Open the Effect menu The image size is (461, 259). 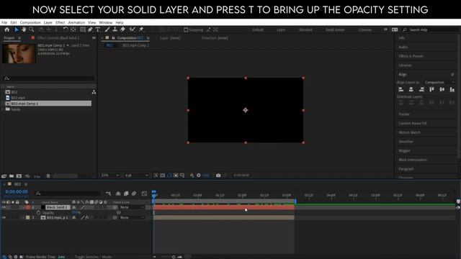(60, 22)
